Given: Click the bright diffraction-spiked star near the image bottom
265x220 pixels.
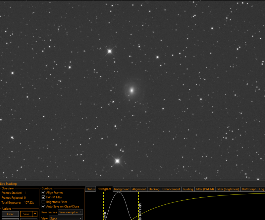Looking at the screenshot, I should [118, 161].
